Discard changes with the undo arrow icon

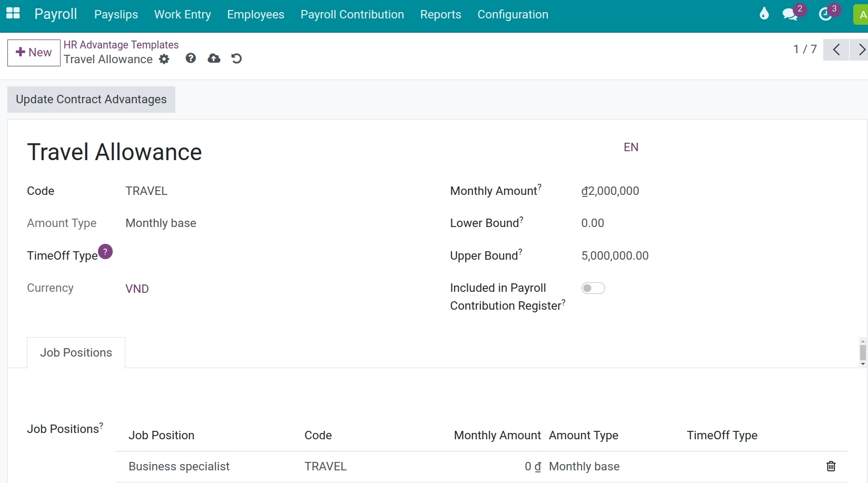pos(236,58)
